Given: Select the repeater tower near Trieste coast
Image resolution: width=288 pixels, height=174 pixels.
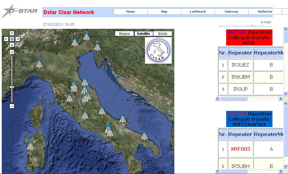Looking at the screenshot, I should 97,47.
